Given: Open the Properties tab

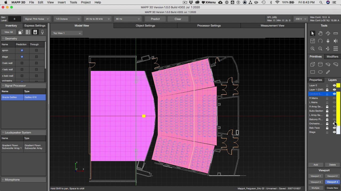Looking at the screenshot, I should [x=316, y=80].
